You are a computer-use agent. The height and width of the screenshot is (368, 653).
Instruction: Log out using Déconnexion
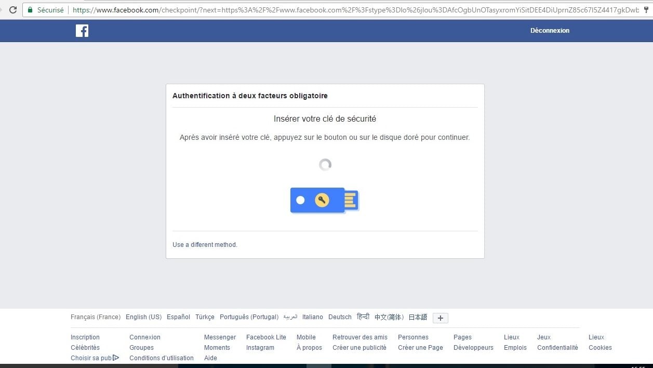tap(550, 31)
